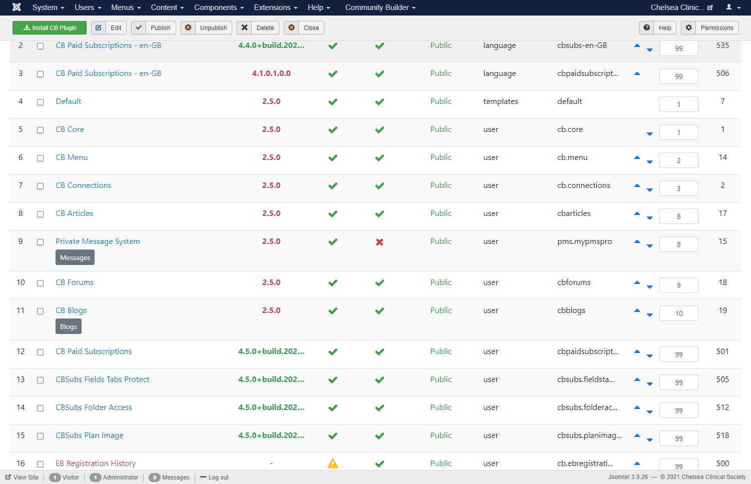Click View Site in the status bar
This screenshot has width=751, height=484.
pyautogui.click(x=22, y=477)
